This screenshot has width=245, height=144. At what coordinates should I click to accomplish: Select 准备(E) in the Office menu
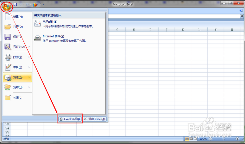click(x=17, y=67)
